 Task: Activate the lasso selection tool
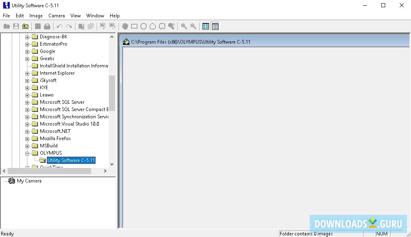[x=162, y=26]
